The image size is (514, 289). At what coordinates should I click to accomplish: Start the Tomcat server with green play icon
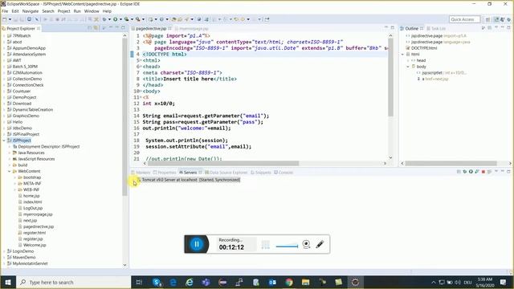click(x=471, y=172)
